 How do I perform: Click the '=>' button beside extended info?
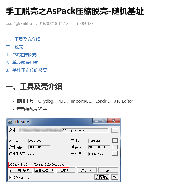point(115,177)
